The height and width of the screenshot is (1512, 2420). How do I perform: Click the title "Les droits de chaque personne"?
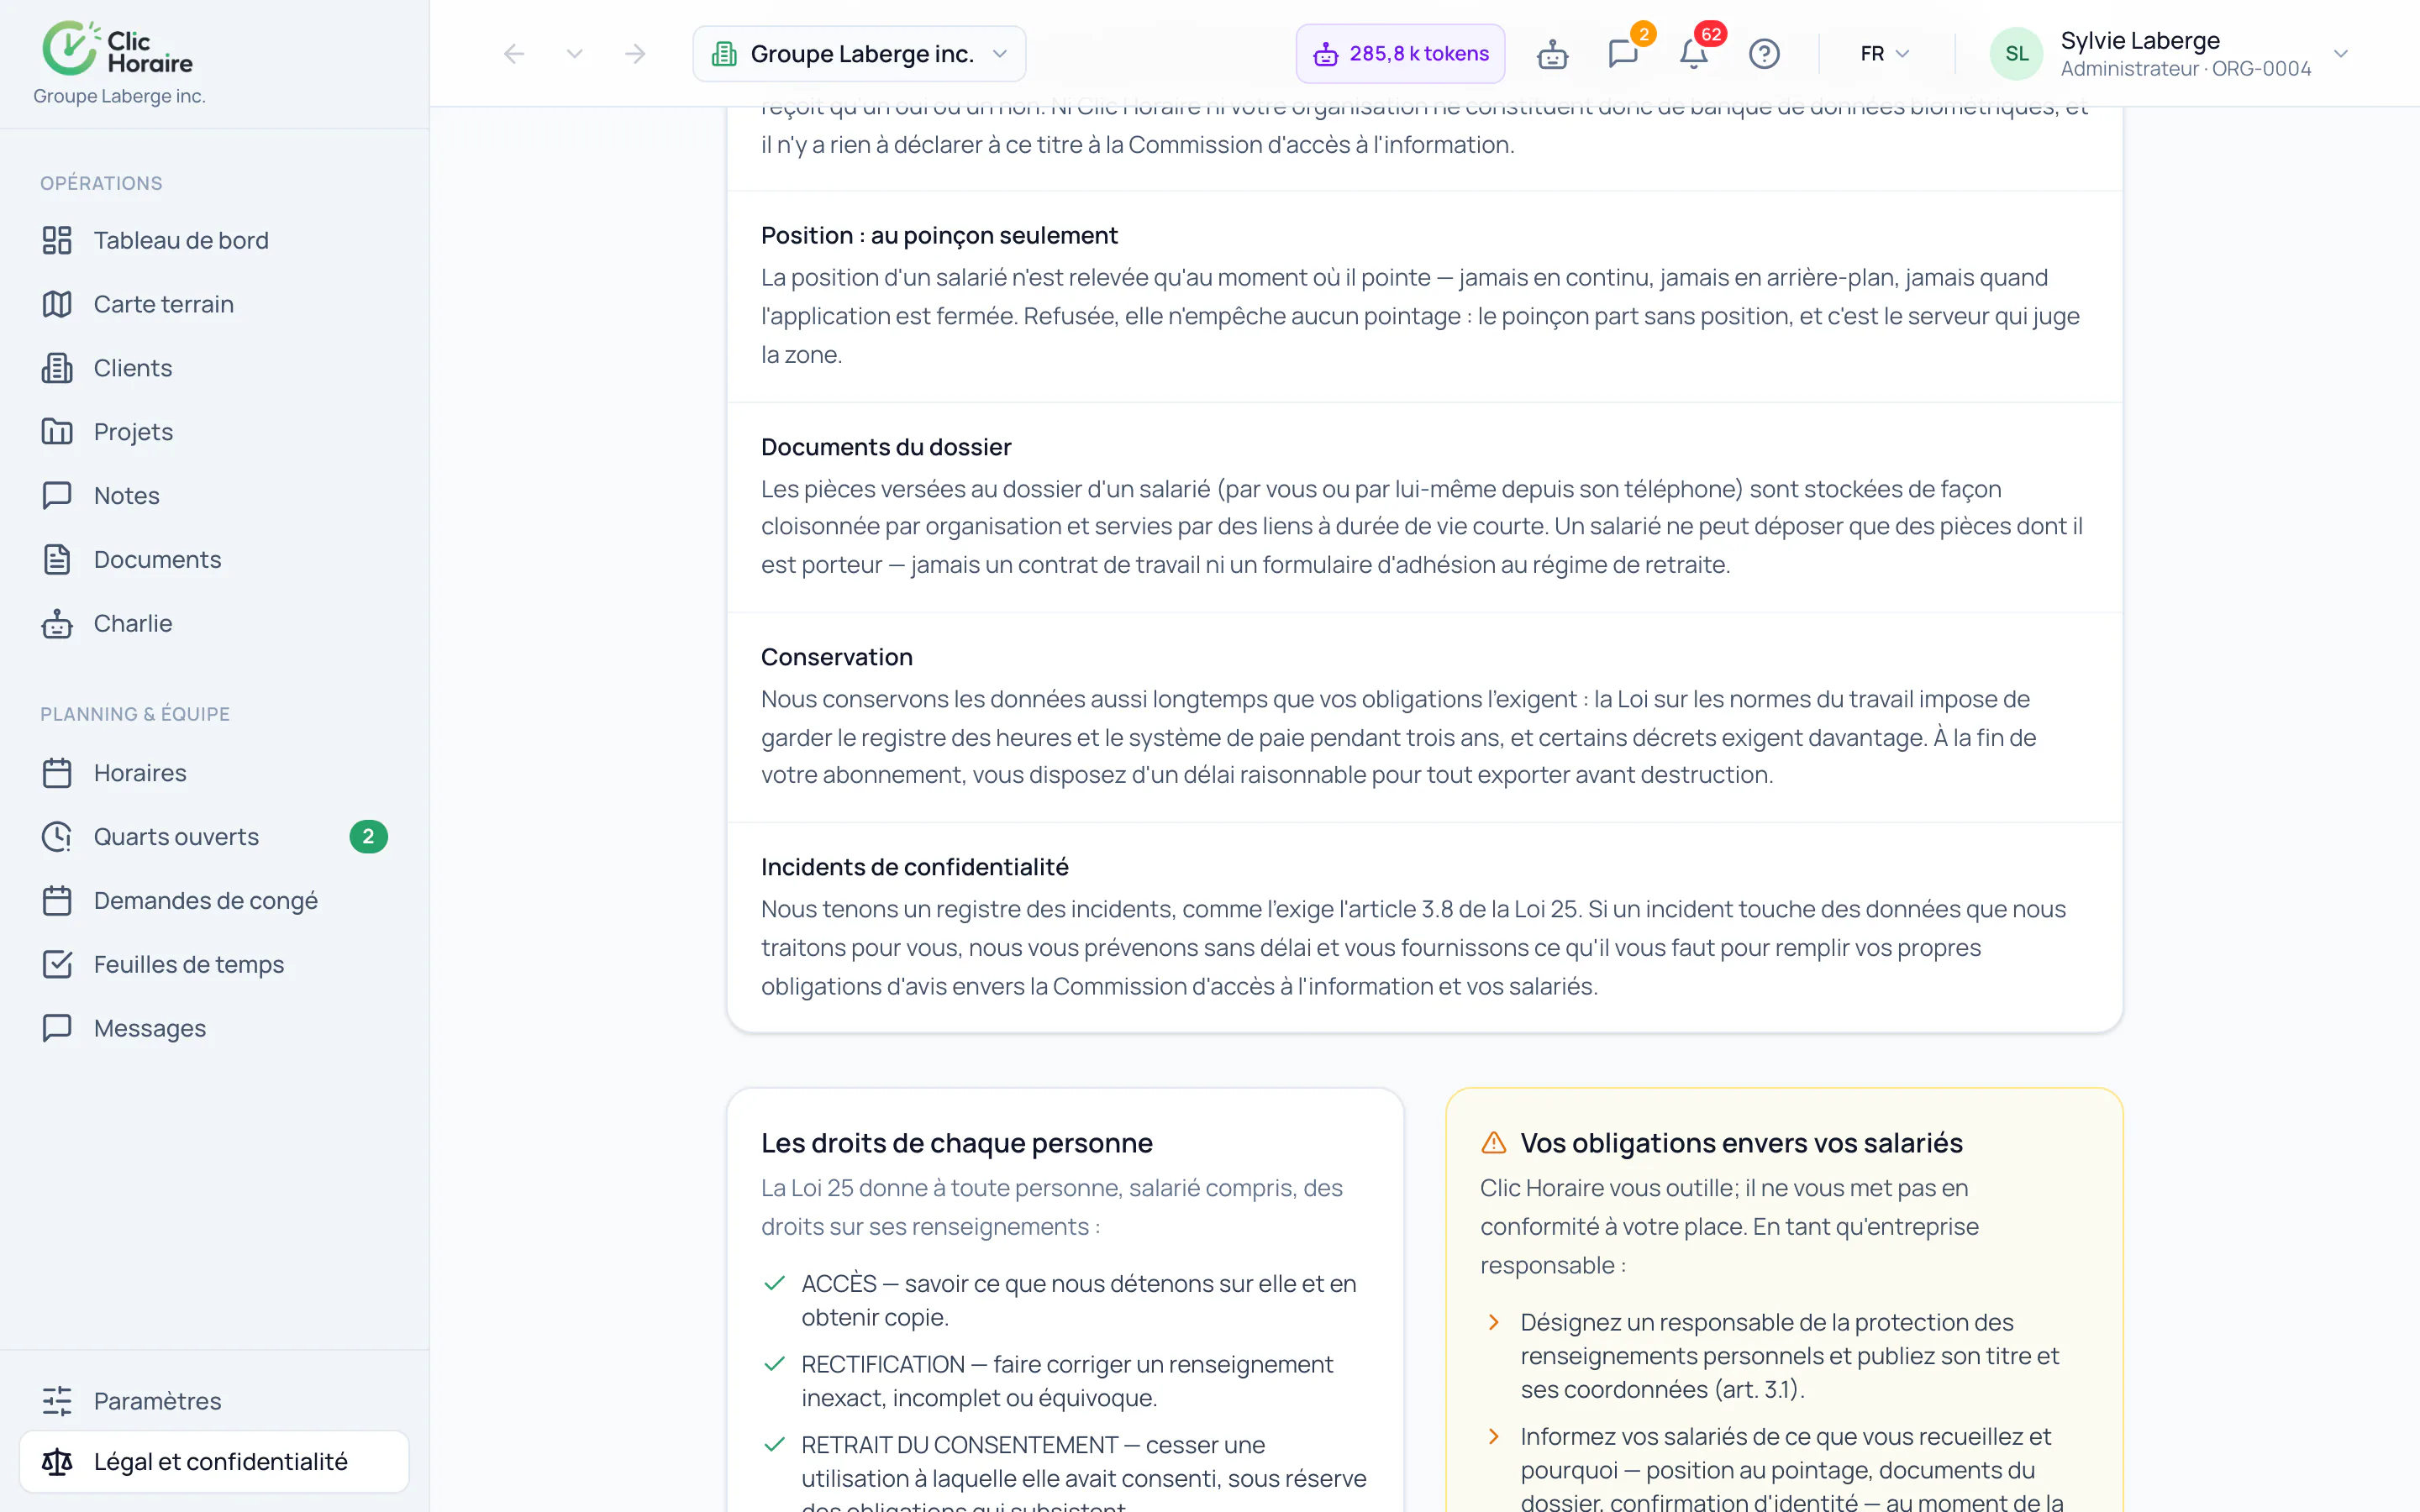(x=957, y=1143)
